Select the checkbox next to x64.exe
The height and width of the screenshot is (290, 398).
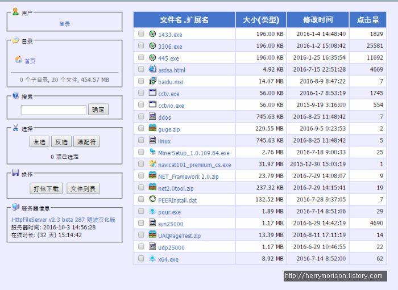click(141, 258)
